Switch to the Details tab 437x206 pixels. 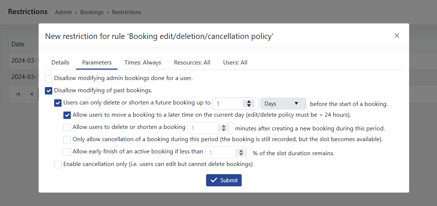click(60, 62)
